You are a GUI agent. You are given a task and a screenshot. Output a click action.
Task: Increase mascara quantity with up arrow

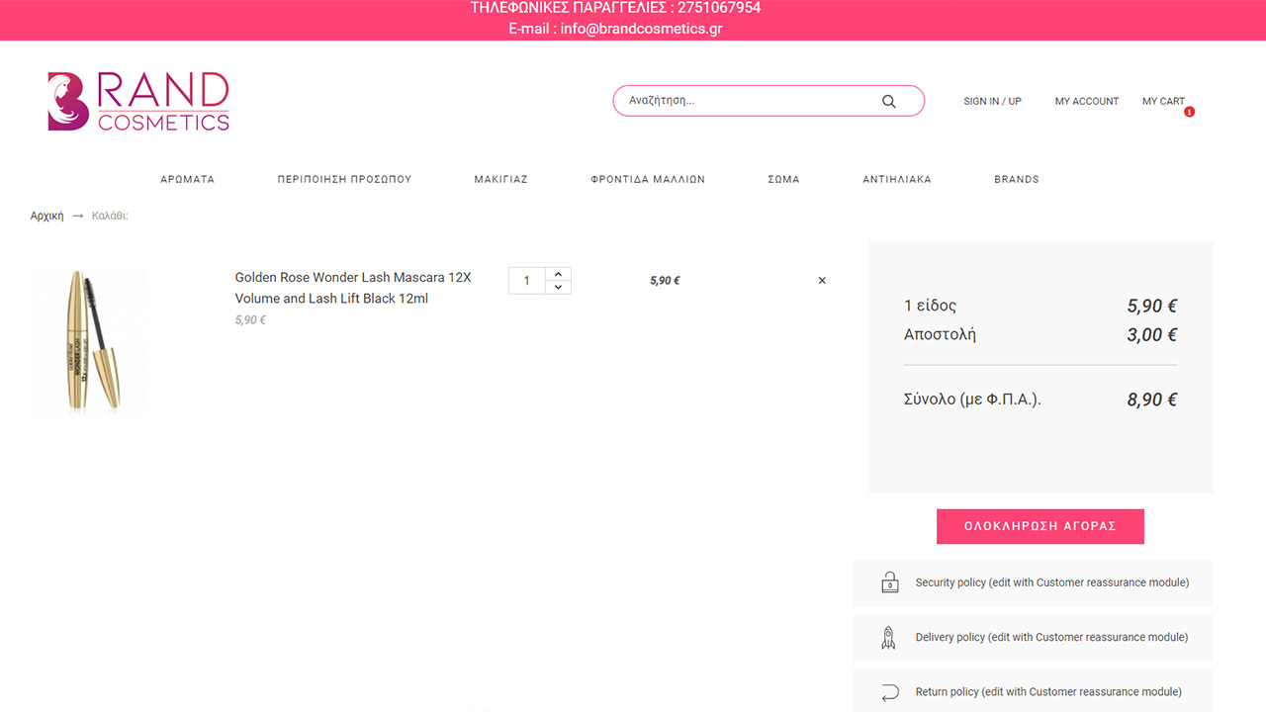click(x=558, y=275)
